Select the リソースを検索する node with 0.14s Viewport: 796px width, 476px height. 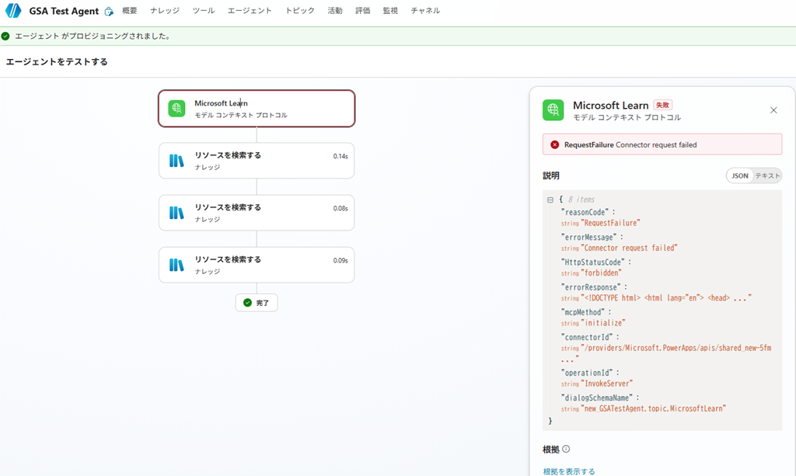click(257, 161)
